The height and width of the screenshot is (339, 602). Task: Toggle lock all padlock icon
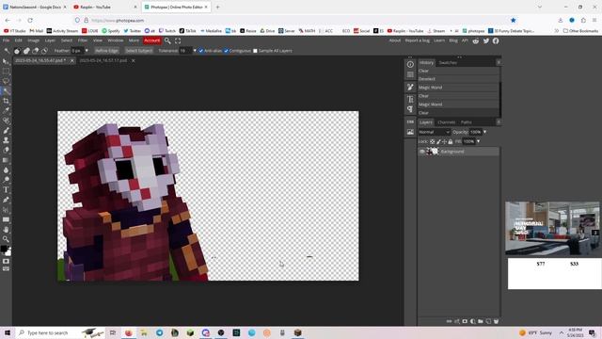(451, 142)
